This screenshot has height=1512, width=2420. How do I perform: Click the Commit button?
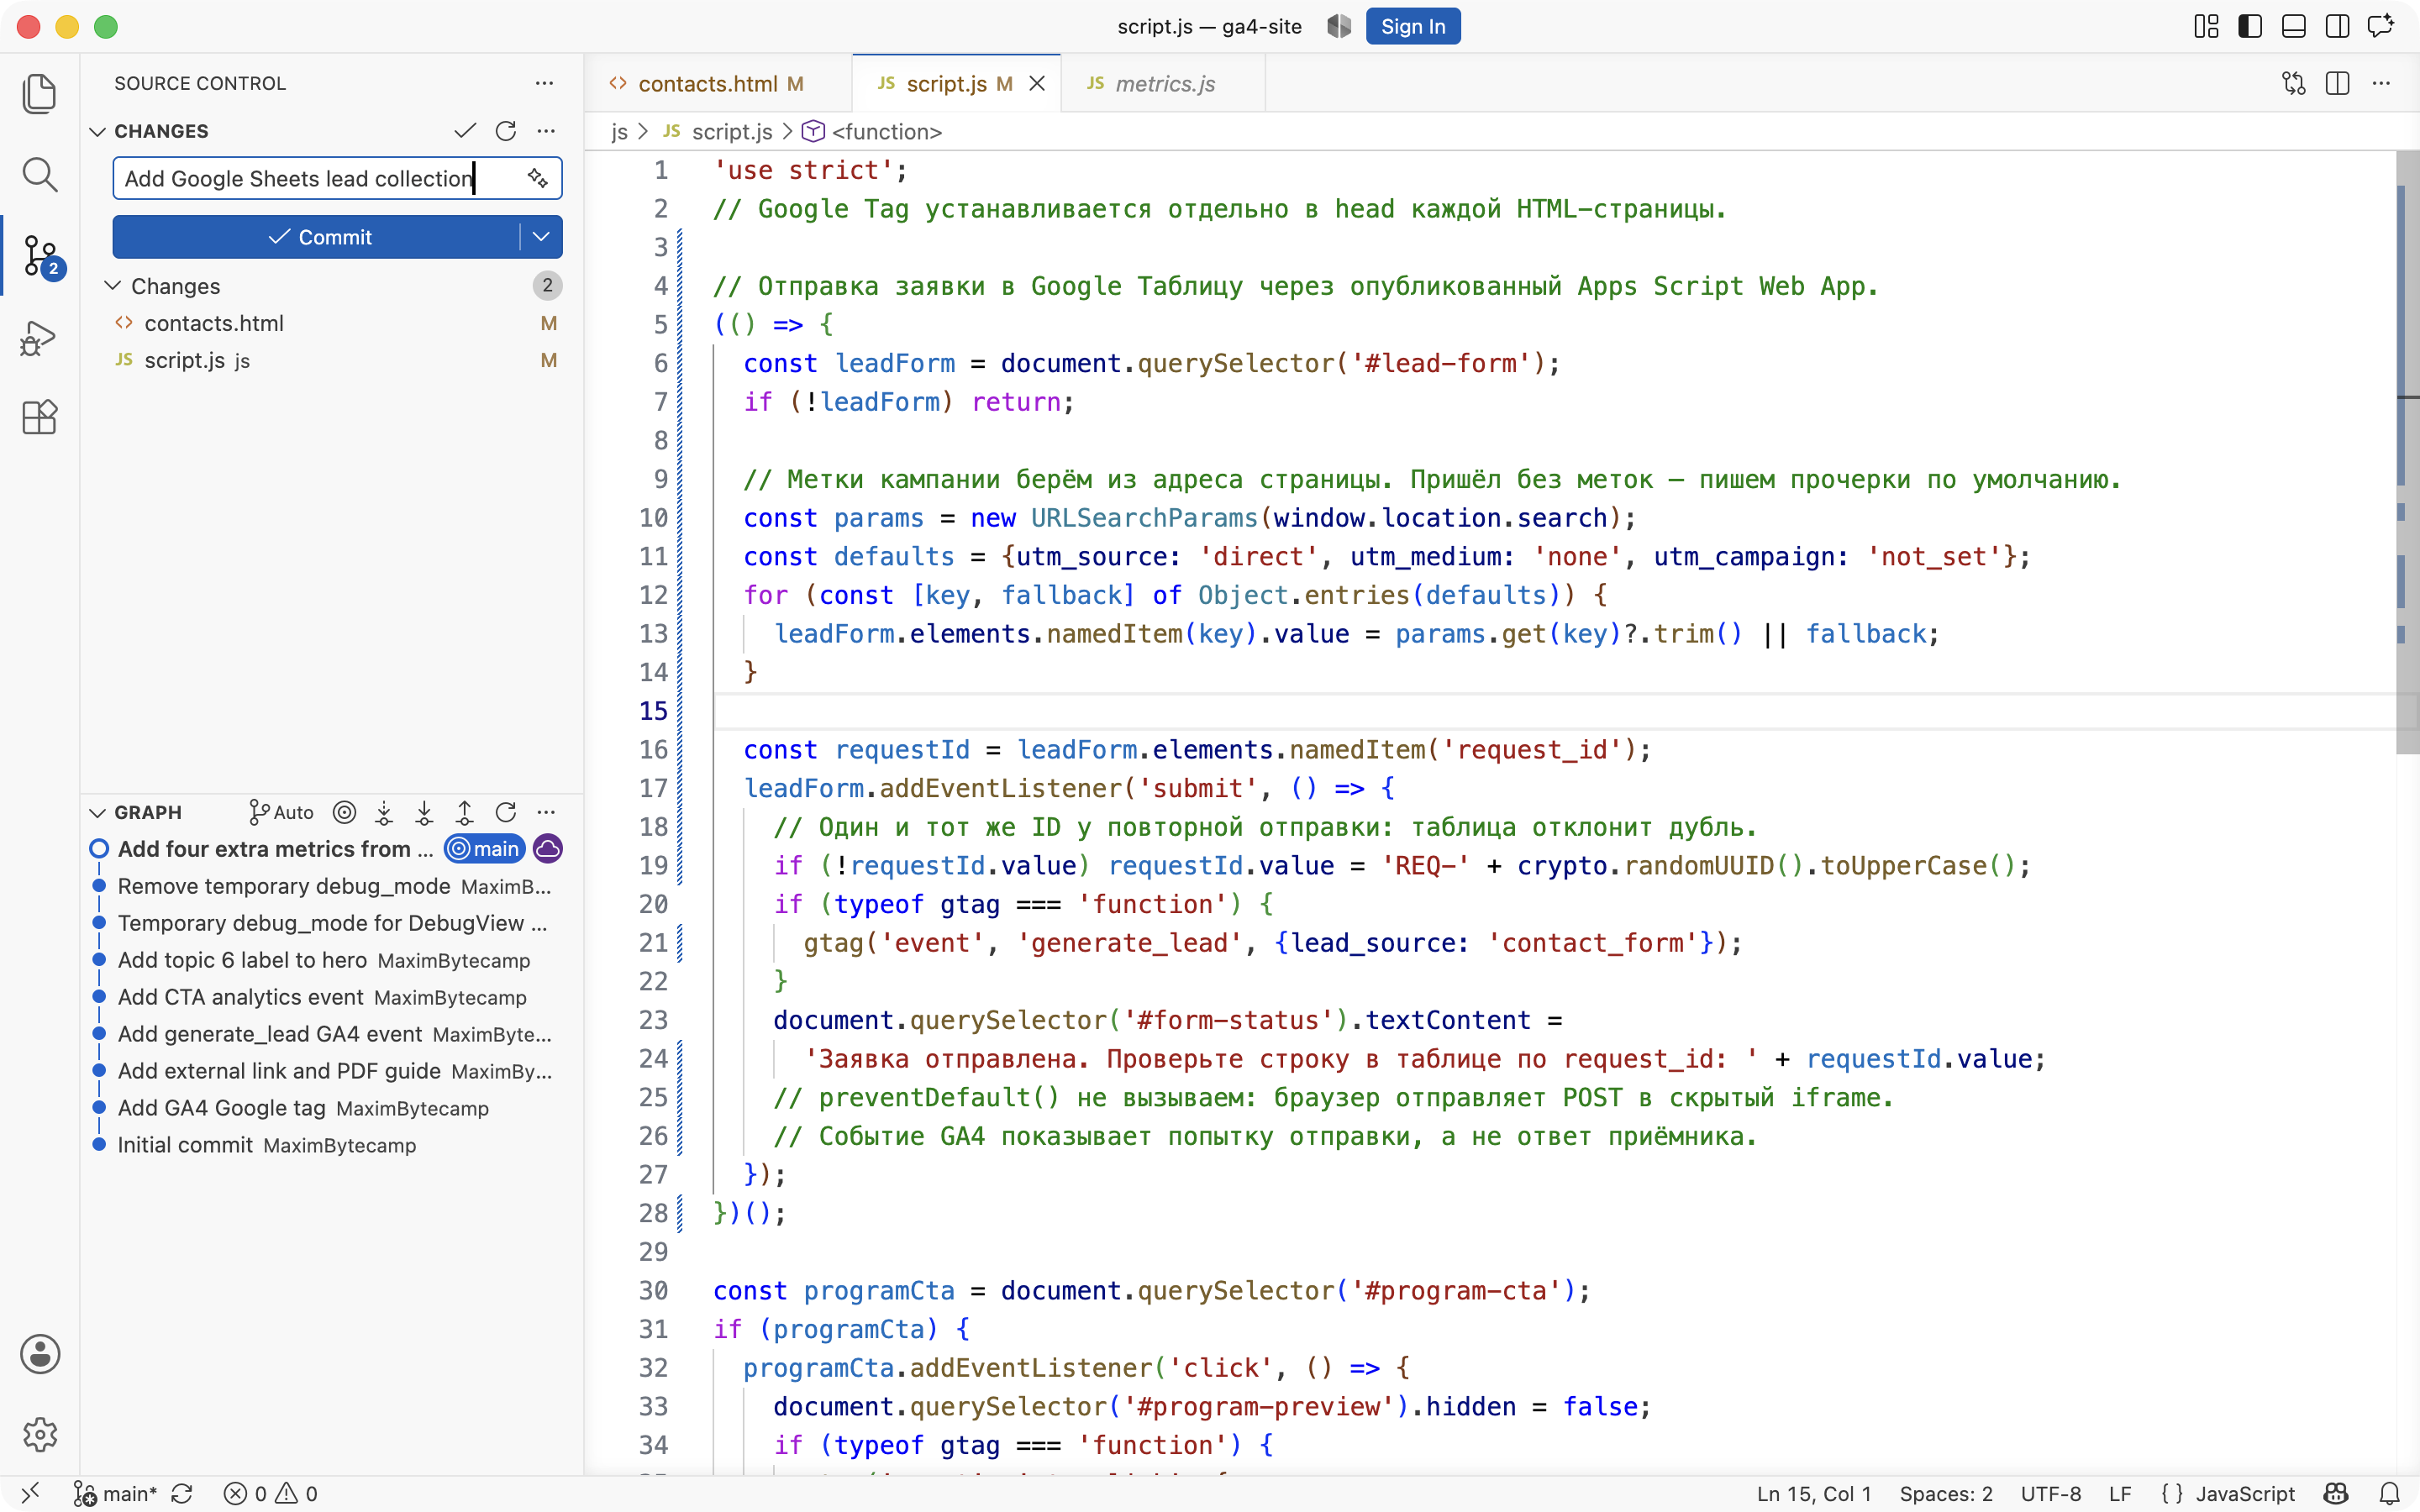click(x=317, y=237)
